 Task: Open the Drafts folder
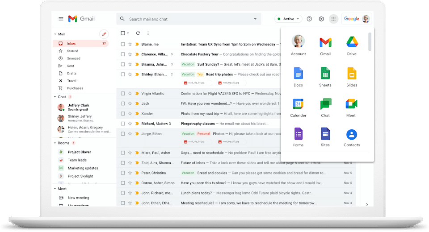coord(71,73)
